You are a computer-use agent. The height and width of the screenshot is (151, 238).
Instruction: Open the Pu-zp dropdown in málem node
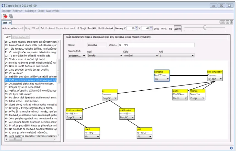coord(198,98)
